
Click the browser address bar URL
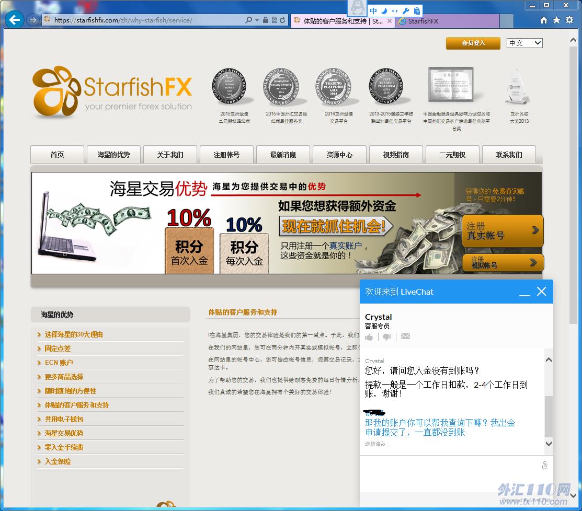[123, 20]
